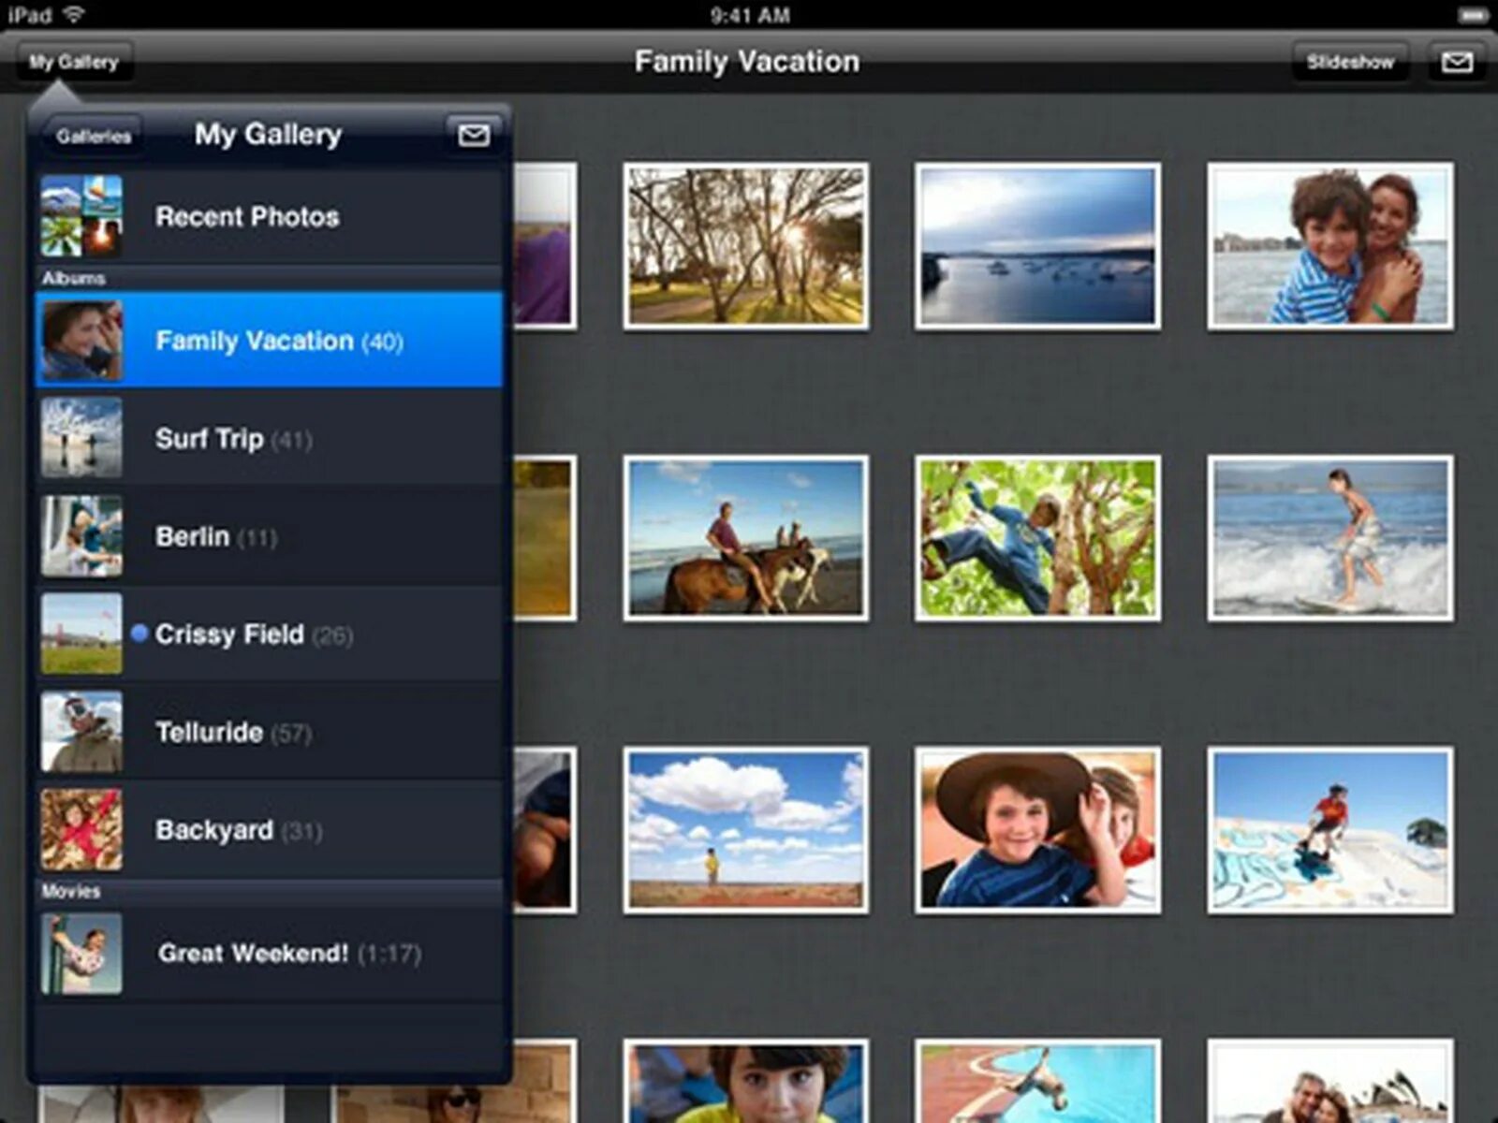Screen dimensions: 1498x1123
Task: Click the mail icon in My Gallery popover
Action: [473, 136]
